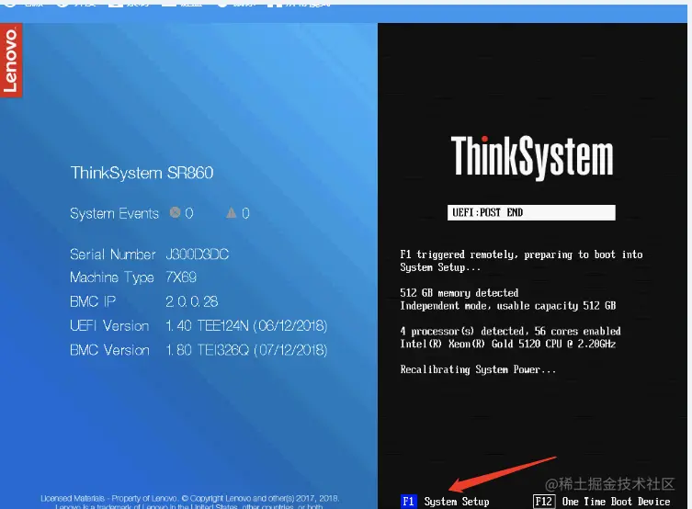Click 'F1 triggered remotely' message line
The image size is (692, 509).
[x=522, y=261]
